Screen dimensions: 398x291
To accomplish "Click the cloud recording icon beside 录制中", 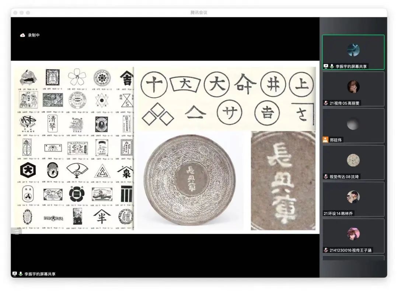I will [x=22, y=35].
